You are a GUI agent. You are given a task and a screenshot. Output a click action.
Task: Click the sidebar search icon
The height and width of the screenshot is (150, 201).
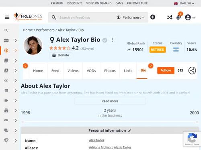[x=6, y=30]
